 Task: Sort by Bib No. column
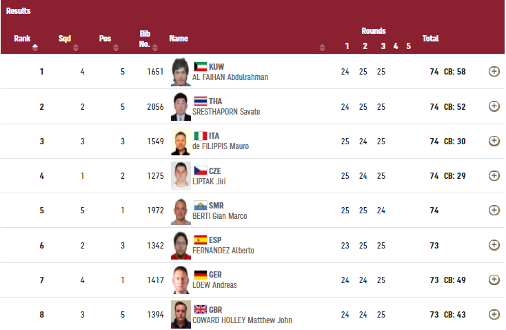155,48
